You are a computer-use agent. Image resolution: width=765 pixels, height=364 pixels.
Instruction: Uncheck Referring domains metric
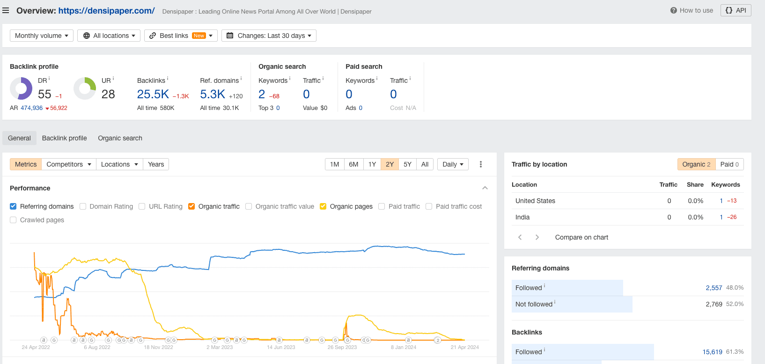click(13, 206)
